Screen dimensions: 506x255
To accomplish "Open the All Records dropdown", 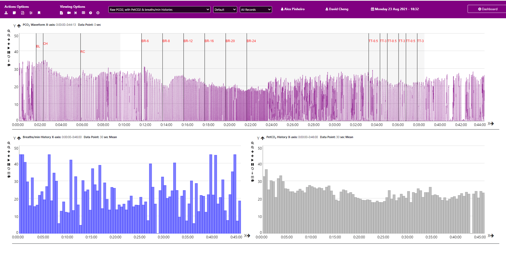I will pyautogui.click(x=256, y=10).
